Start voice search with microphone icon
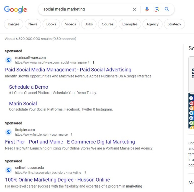 click(x=147, y=9)
